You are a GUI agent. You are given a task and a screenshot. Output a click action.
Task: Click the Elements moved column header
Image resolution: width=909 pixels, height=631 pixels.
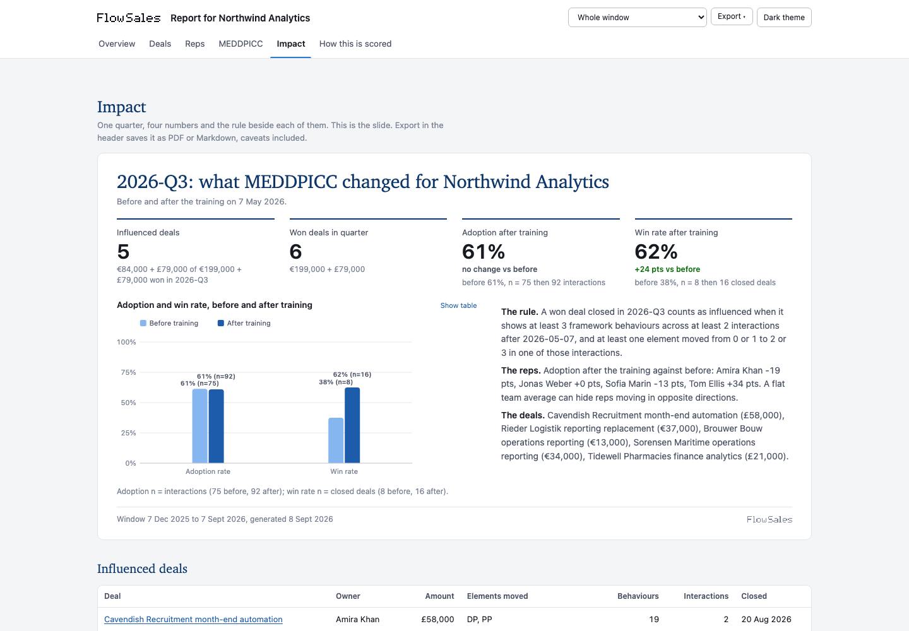(x=497, y=596)
